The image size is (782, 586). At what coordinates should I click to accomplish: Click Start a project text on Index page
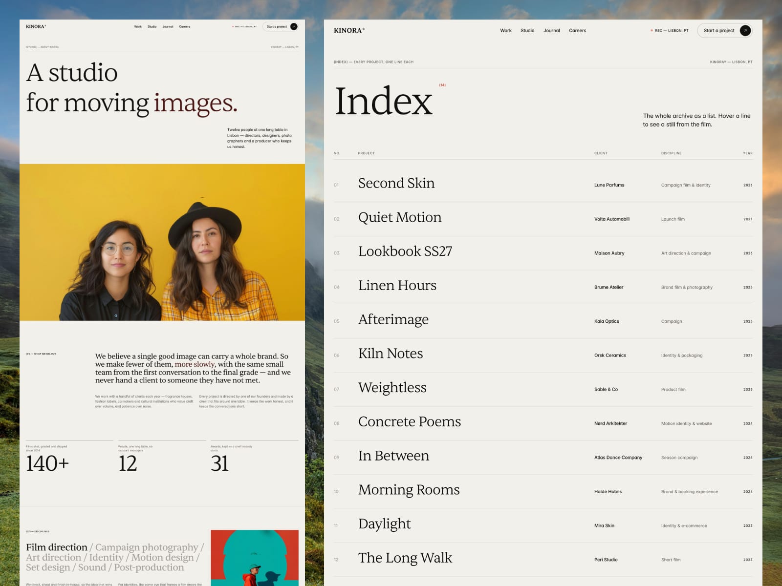tap(719, 30)
